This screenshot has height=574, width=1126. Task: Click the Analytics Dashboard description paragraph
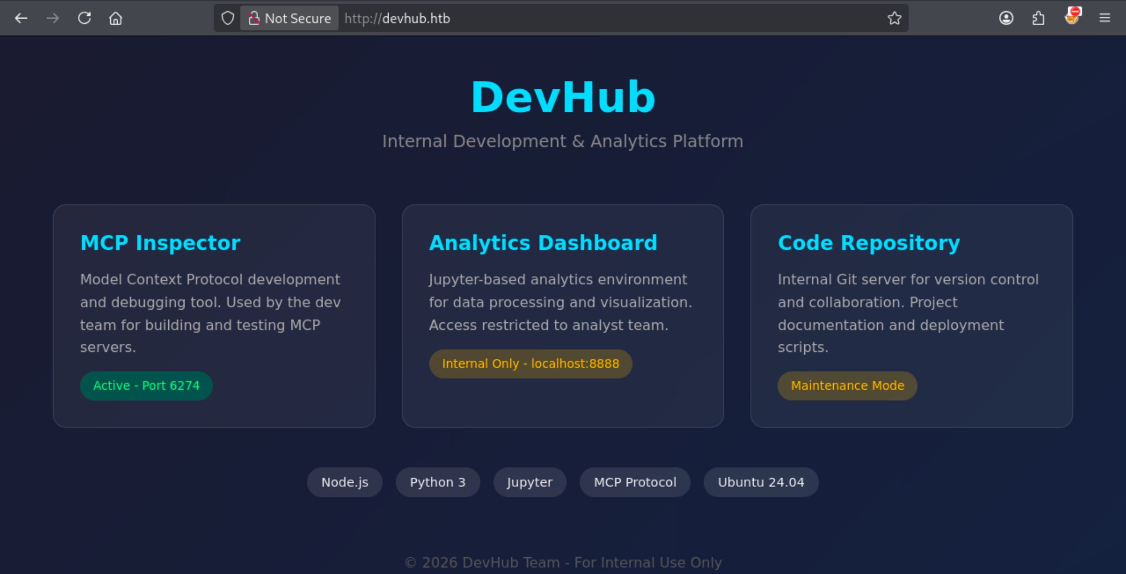561,302
